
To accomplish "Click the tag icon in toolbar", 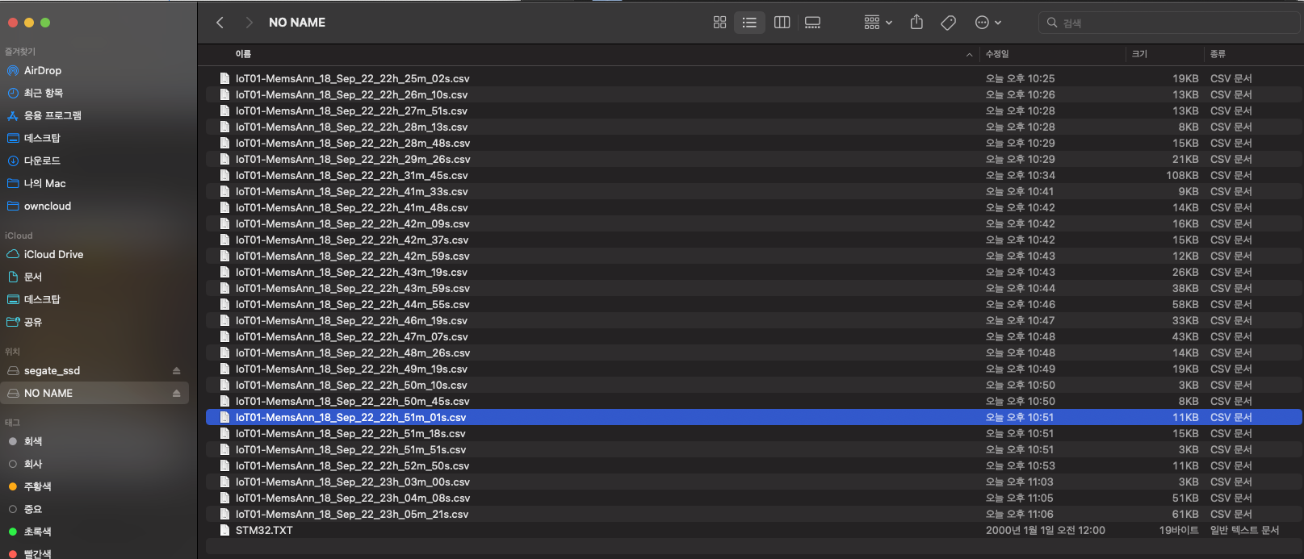I will click(x=949, y=23).
